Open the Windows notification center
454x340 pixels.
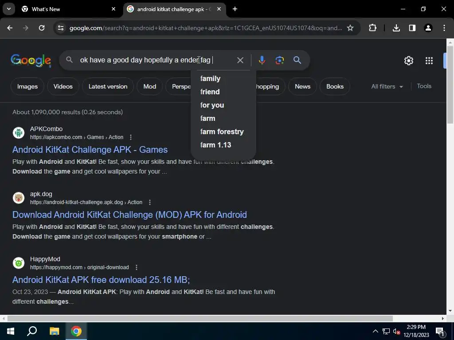[440, 332]
